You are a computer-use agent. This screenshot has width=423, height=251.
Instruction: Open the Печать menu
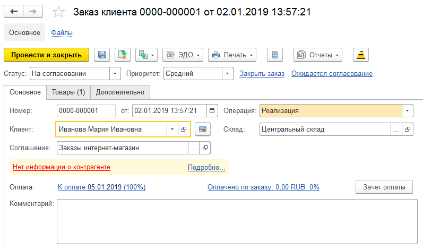point(232,55)
